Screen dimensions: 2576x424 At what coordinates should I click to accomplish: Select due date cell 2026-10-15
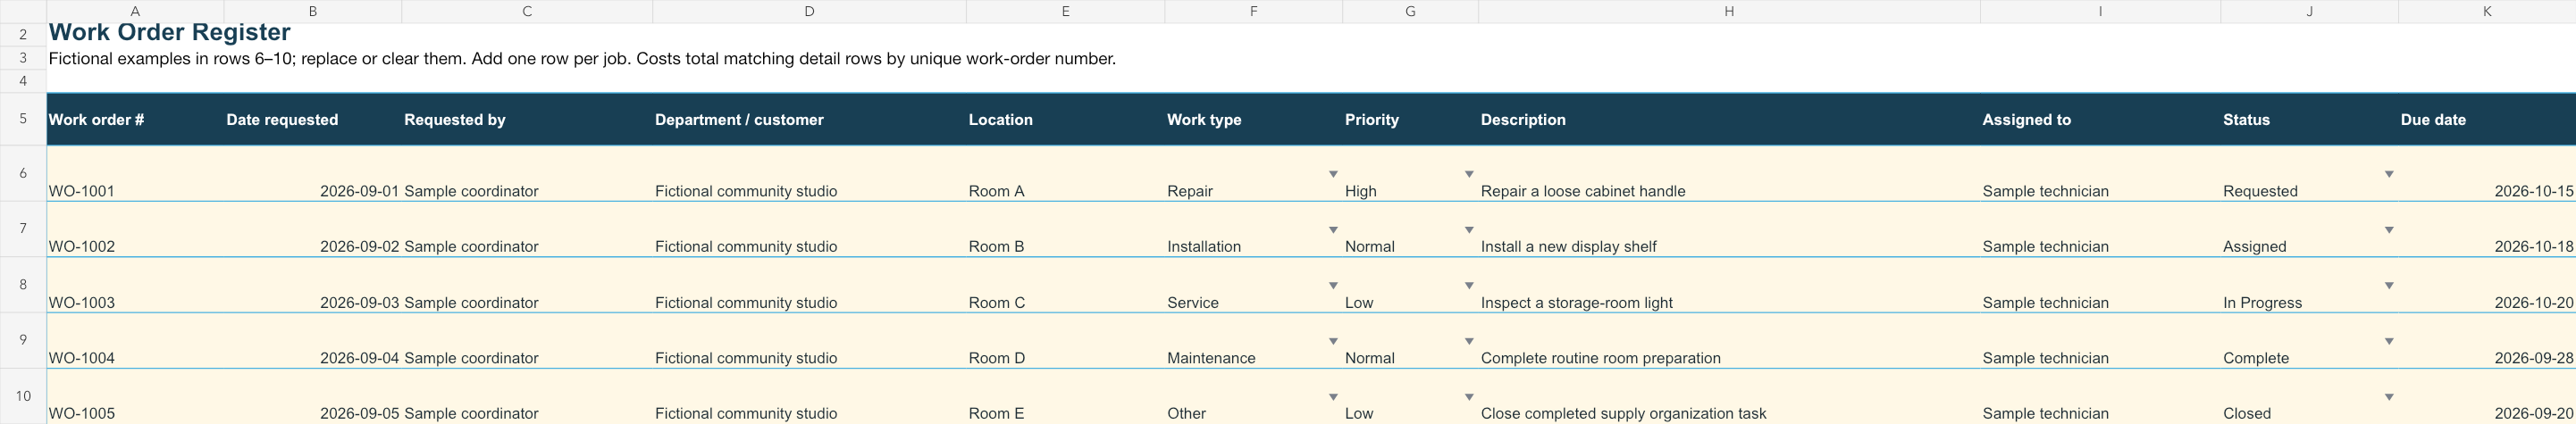2487,174
